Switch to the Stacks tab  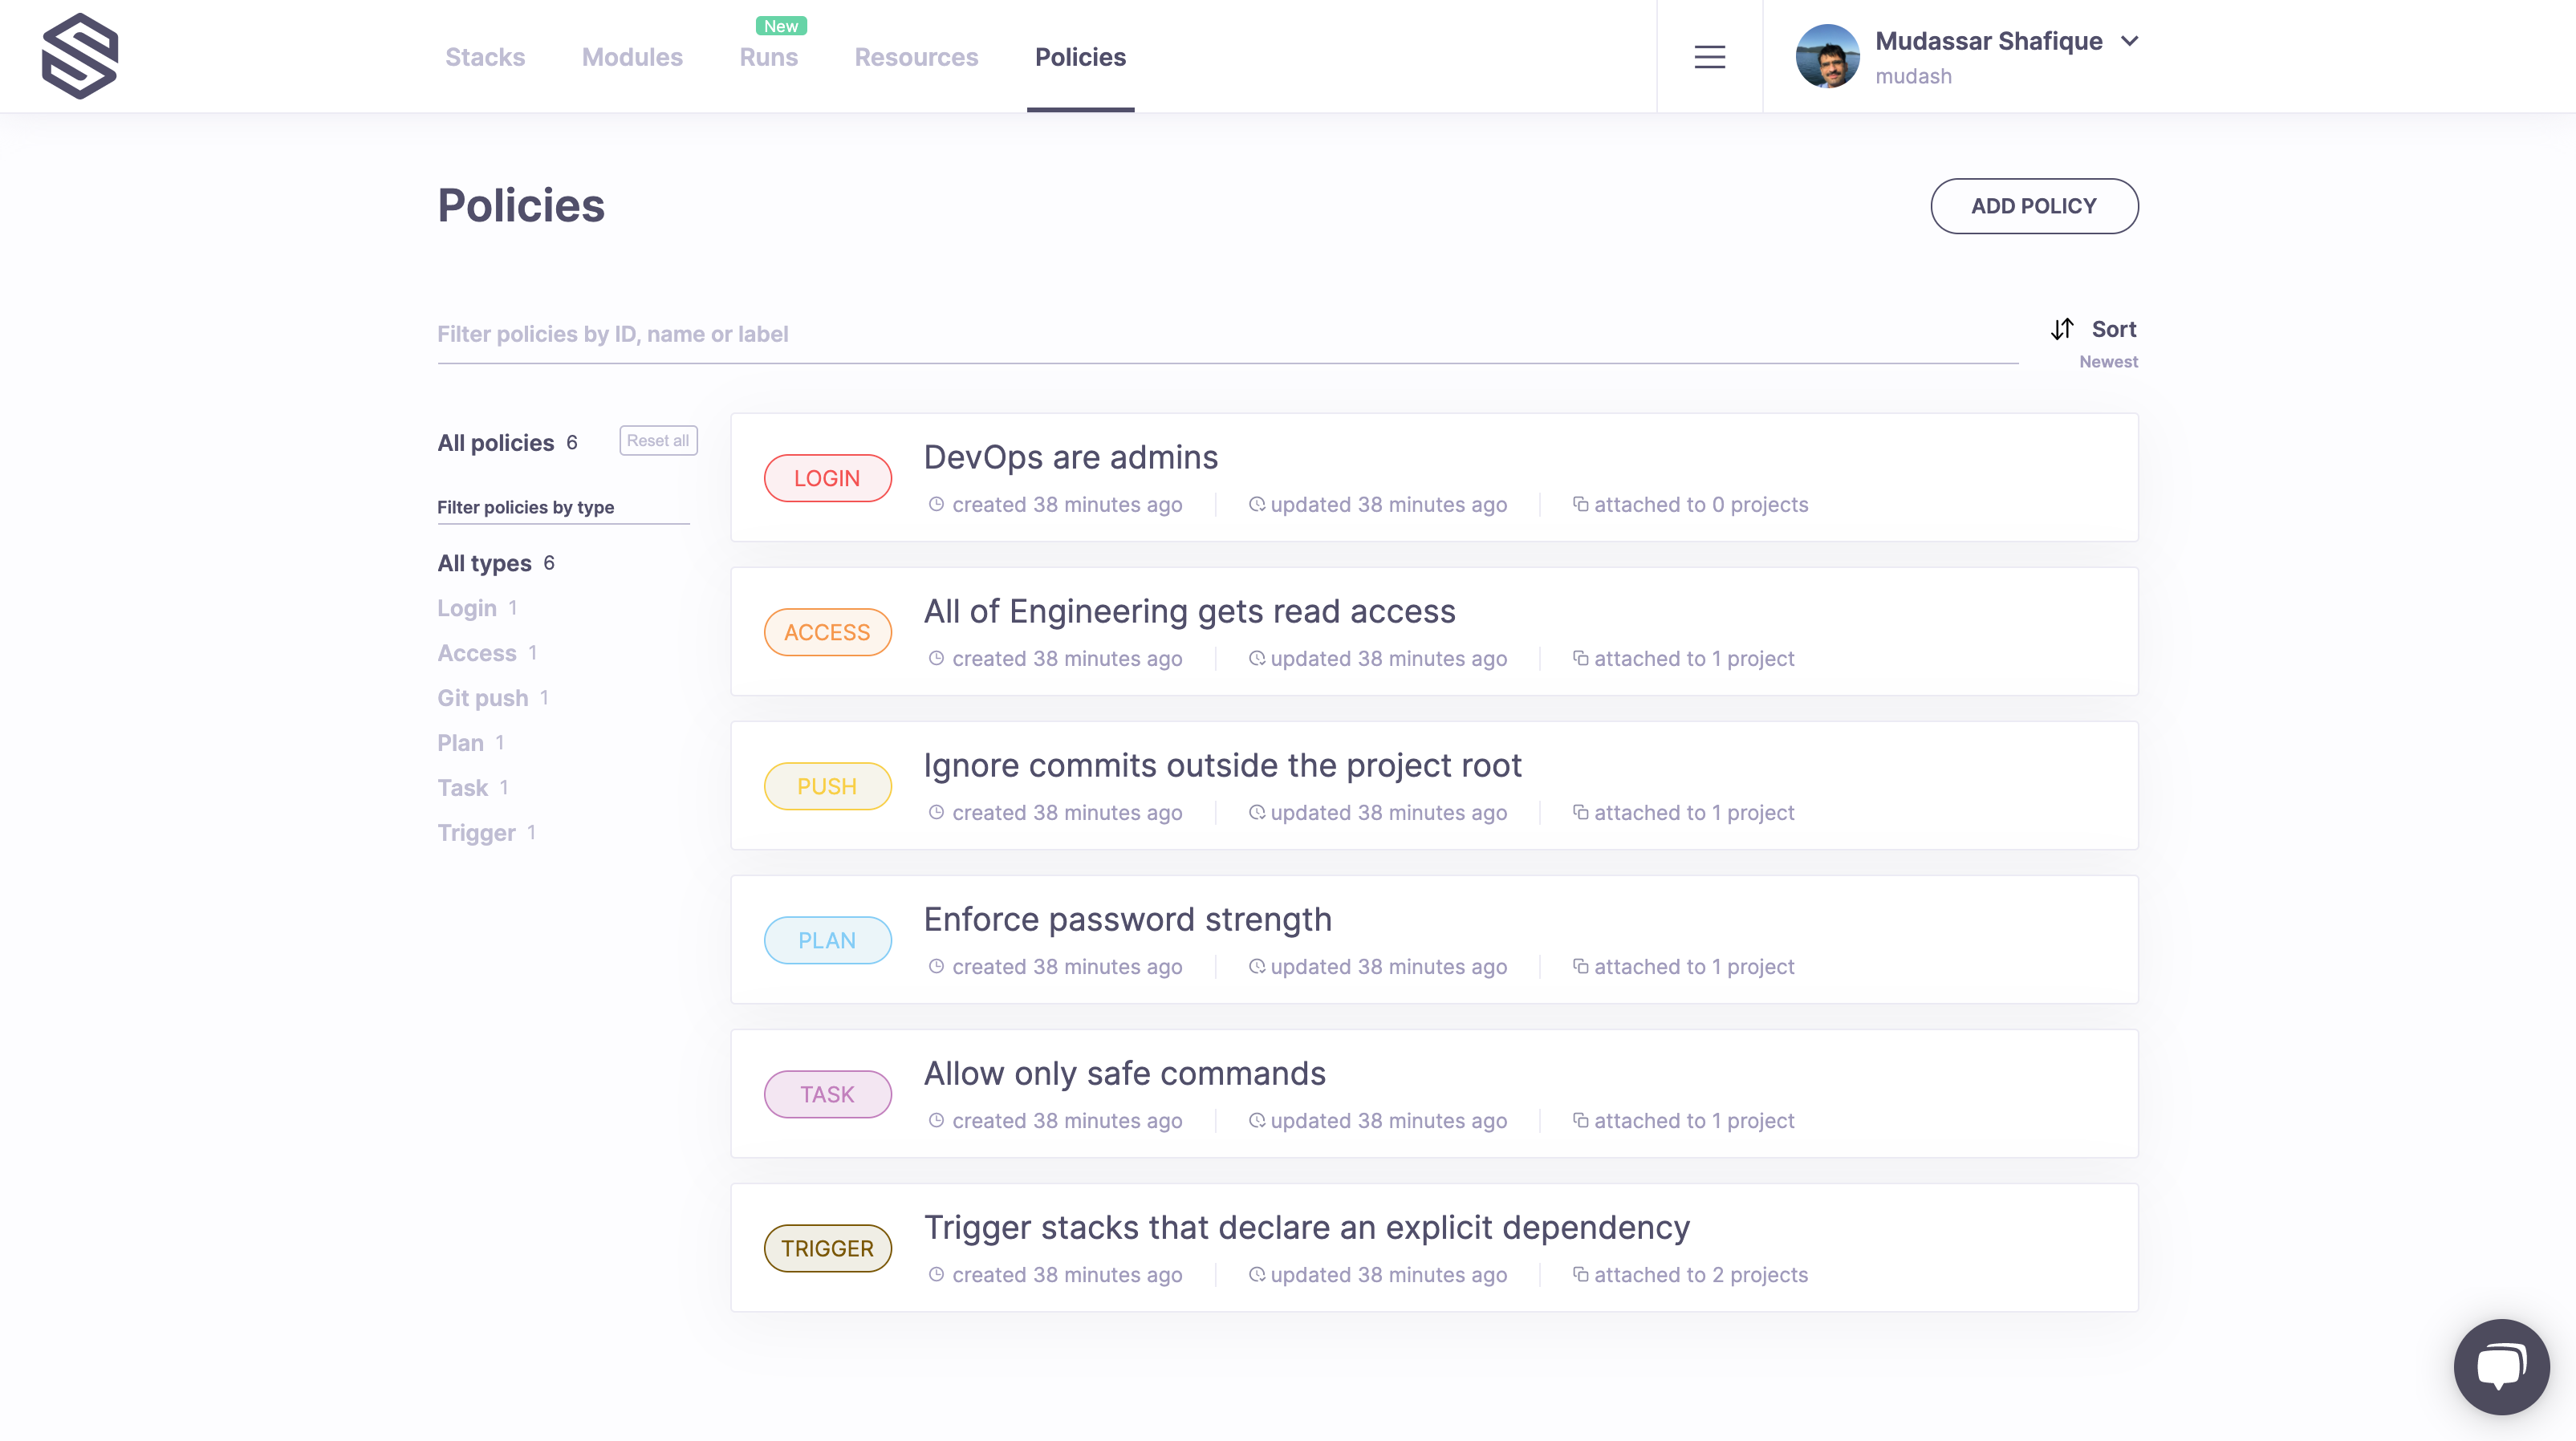pos(485,57)
